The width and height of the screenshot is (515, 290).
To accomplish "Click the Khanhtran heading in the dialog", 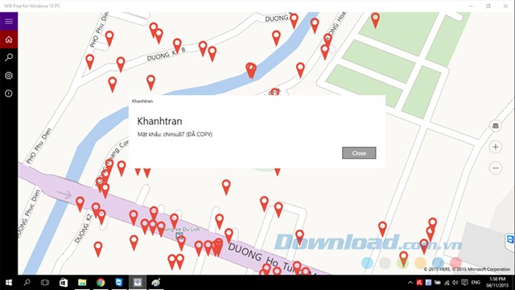I will [x=159, y=122].
